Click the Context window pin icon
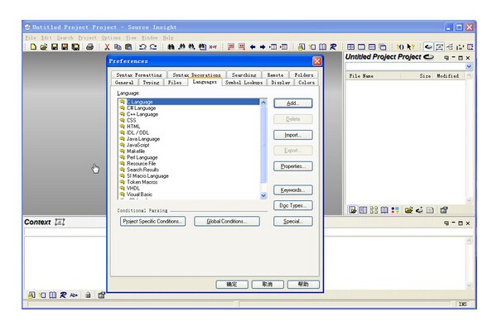Image resolution: width=497 pixels, height=331 pixels. coord(58,223)
